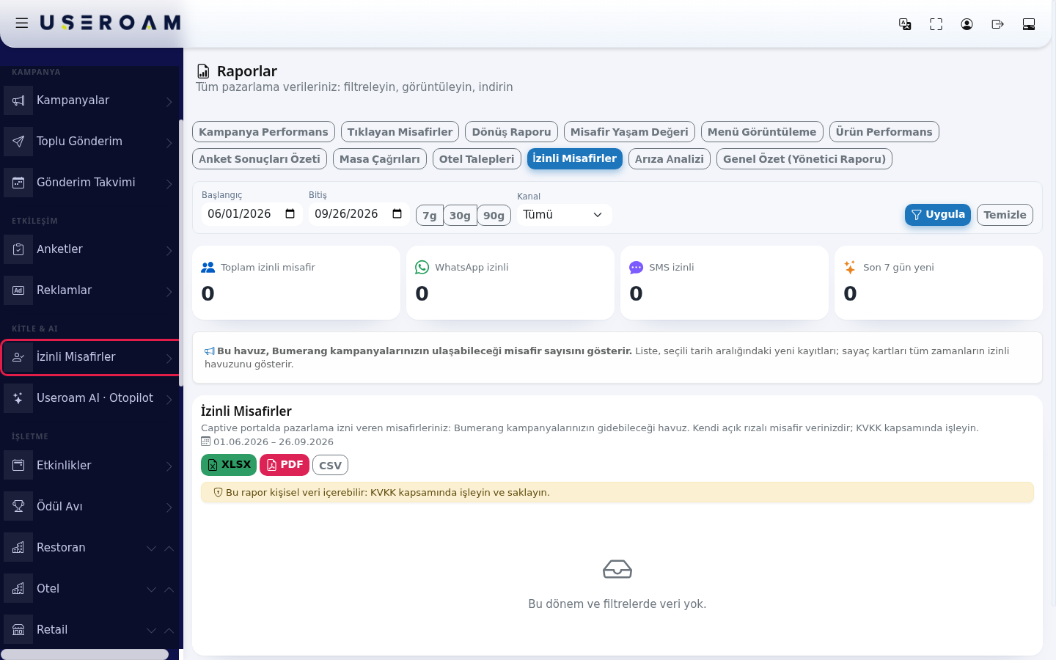Click the Kampanyalar megaphone icon
This screenshot has width=1056, height=660.
tap(18, 100)
